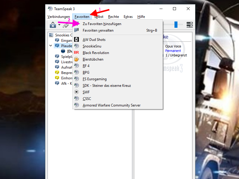Screen dimensions: 239x179
Task: Click the Afk channel icon in tree
Action: [x=57, y=83]
